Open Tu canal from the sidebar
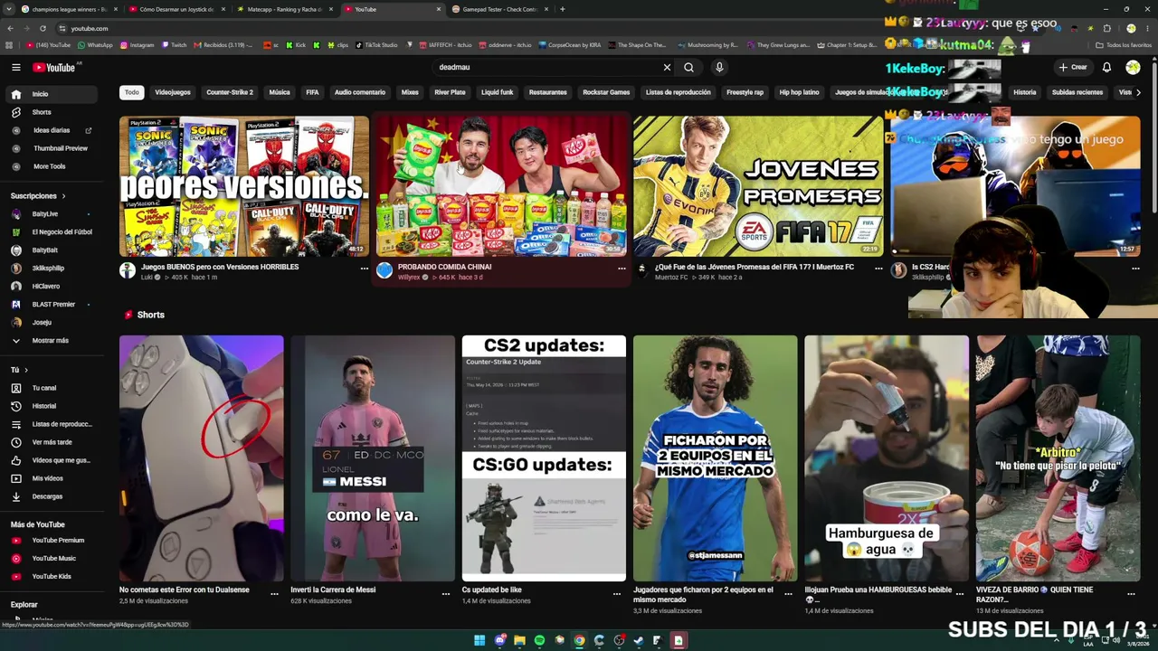 point(52,388)
